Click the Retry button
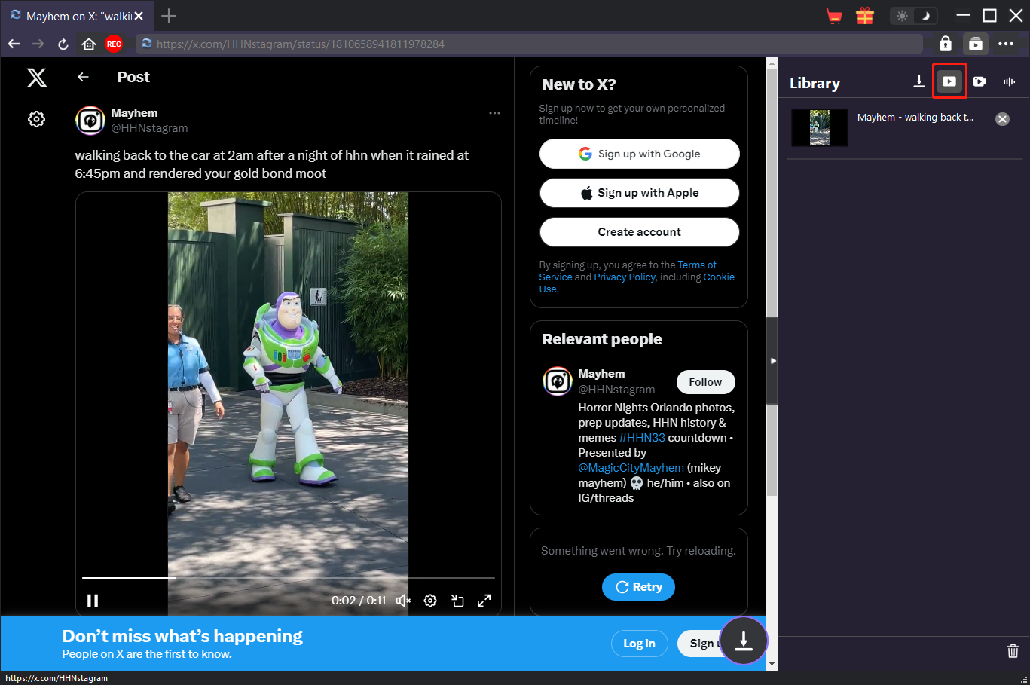Viewport: 1030px width, 685px height. [x=638, y=587]
